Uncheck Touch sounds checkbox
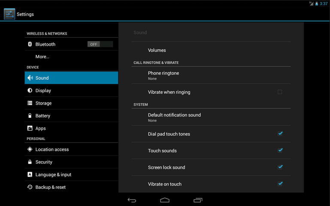Viewport: 330px width, 206px height. point(280,150)
